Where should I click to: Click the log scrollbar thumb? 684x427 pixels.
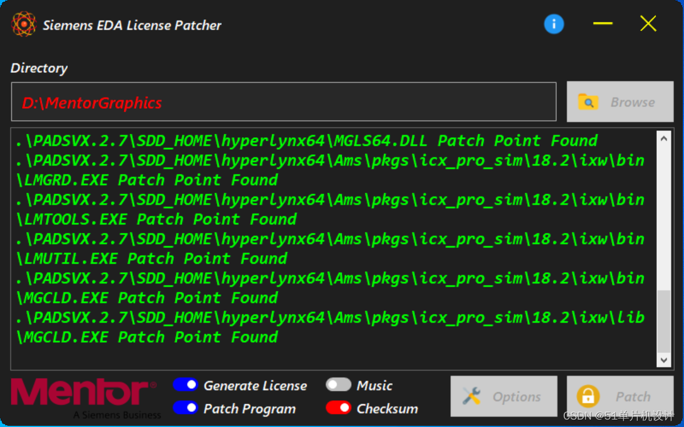coord(664,322)
